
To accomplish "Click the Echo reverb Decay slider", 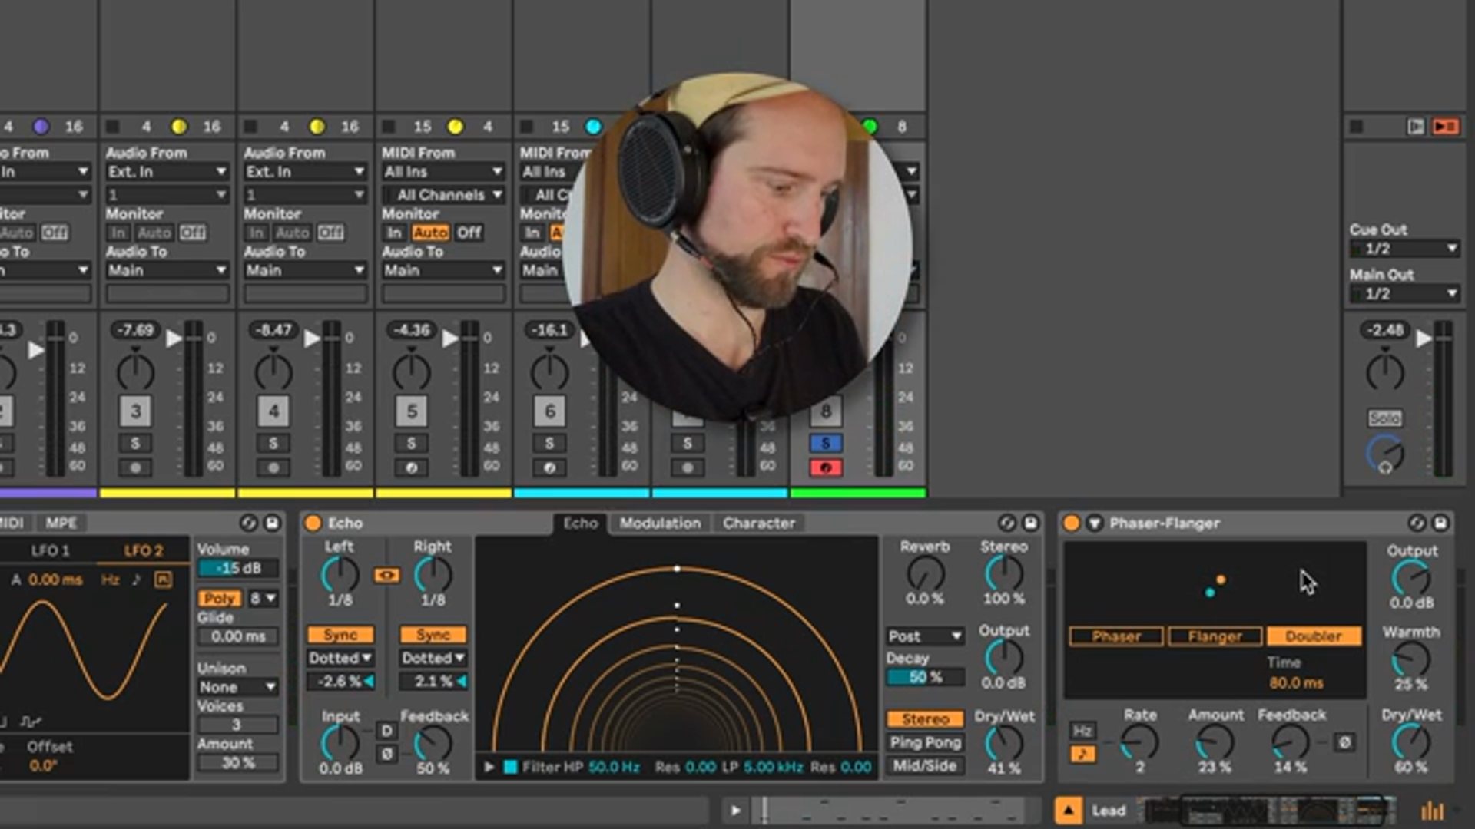I will pos(925,677).
